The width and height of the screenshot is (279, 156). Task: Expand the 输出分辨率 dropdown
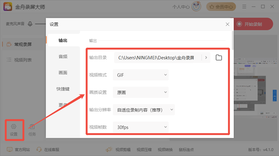tap(144, 110)
